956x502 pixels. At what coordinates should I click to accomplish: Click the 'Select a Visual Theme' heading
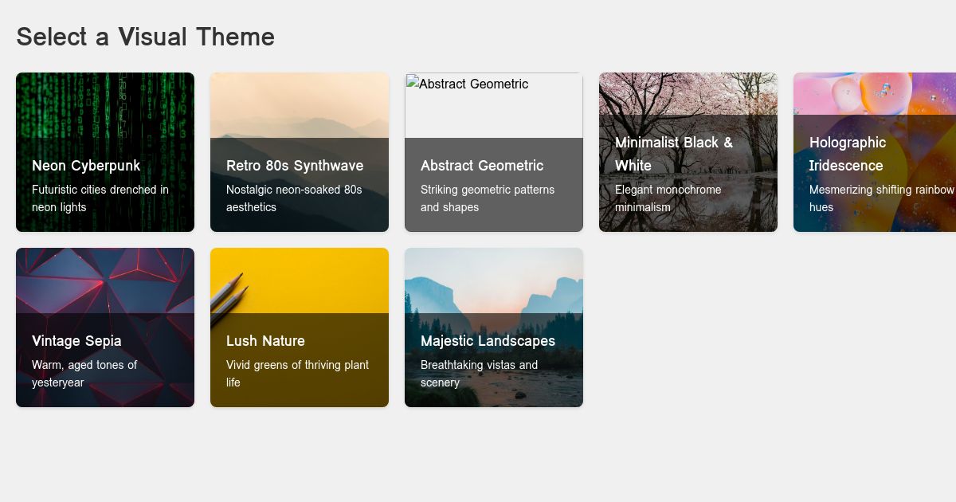(x=145, y=37)
